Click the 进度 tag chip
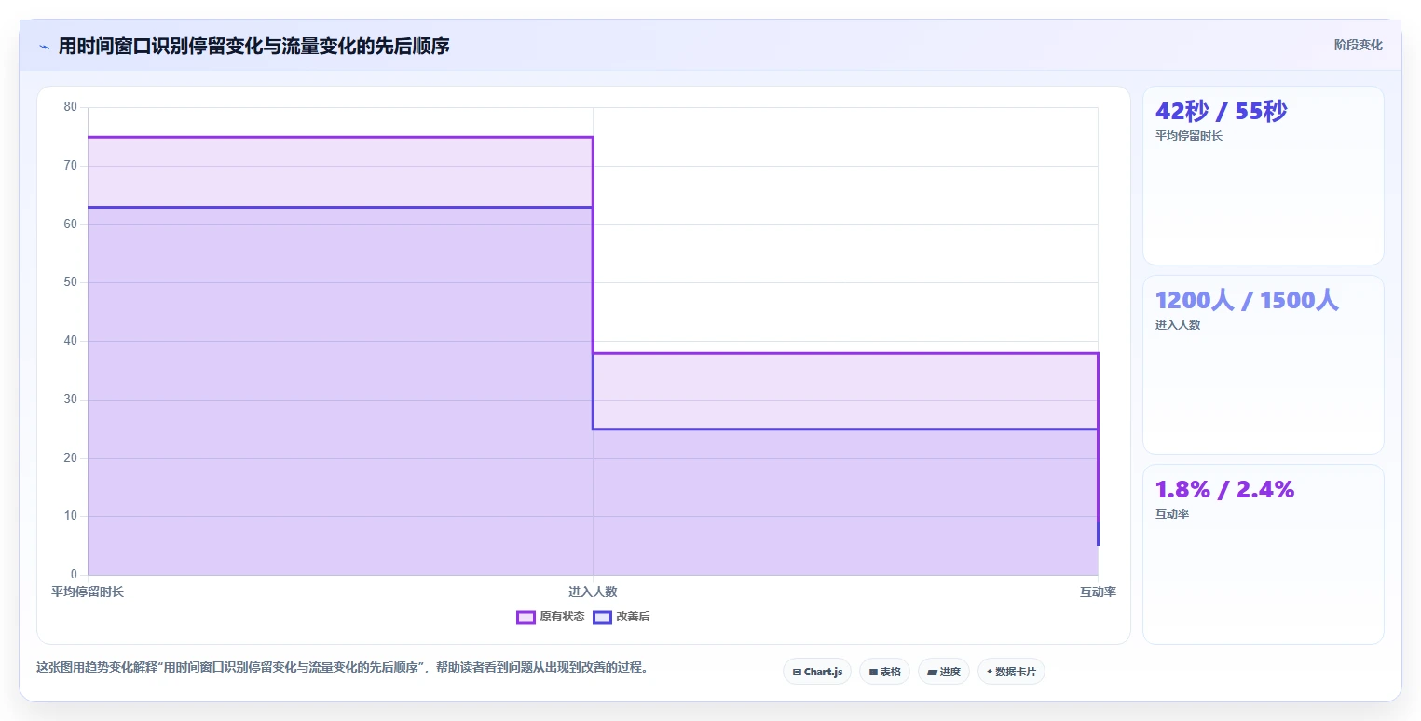The image size is (1421, 721). (943, 672)
